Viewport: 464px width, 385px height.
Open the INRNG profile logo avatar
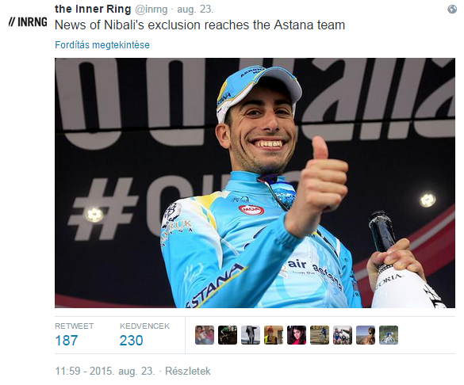pos(28,22)
